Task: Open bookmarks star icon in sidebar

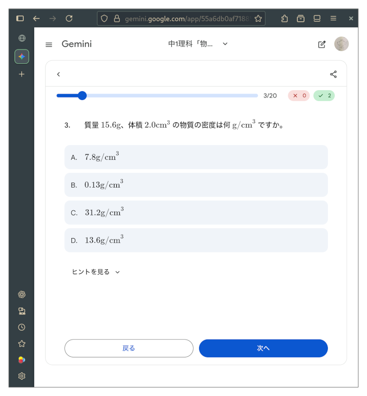Action: point(22,344)
